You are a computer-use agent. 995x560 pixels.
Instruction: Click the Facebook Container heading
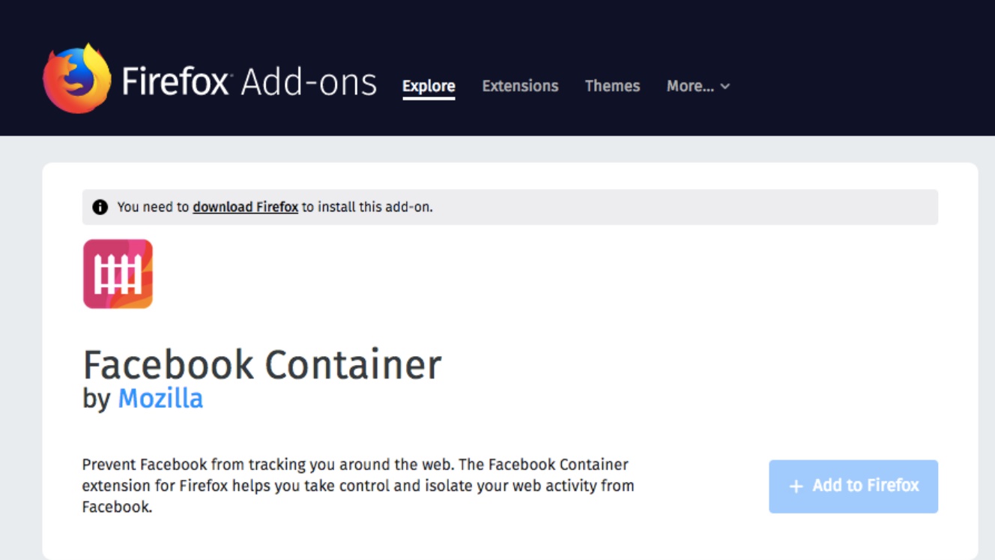(x=261, y=365)
